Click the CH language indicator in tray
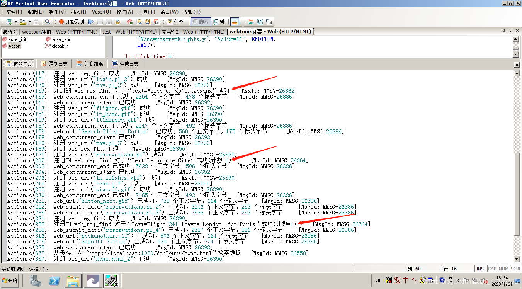Viewport: 522px width, 289px height. (378, 280)
